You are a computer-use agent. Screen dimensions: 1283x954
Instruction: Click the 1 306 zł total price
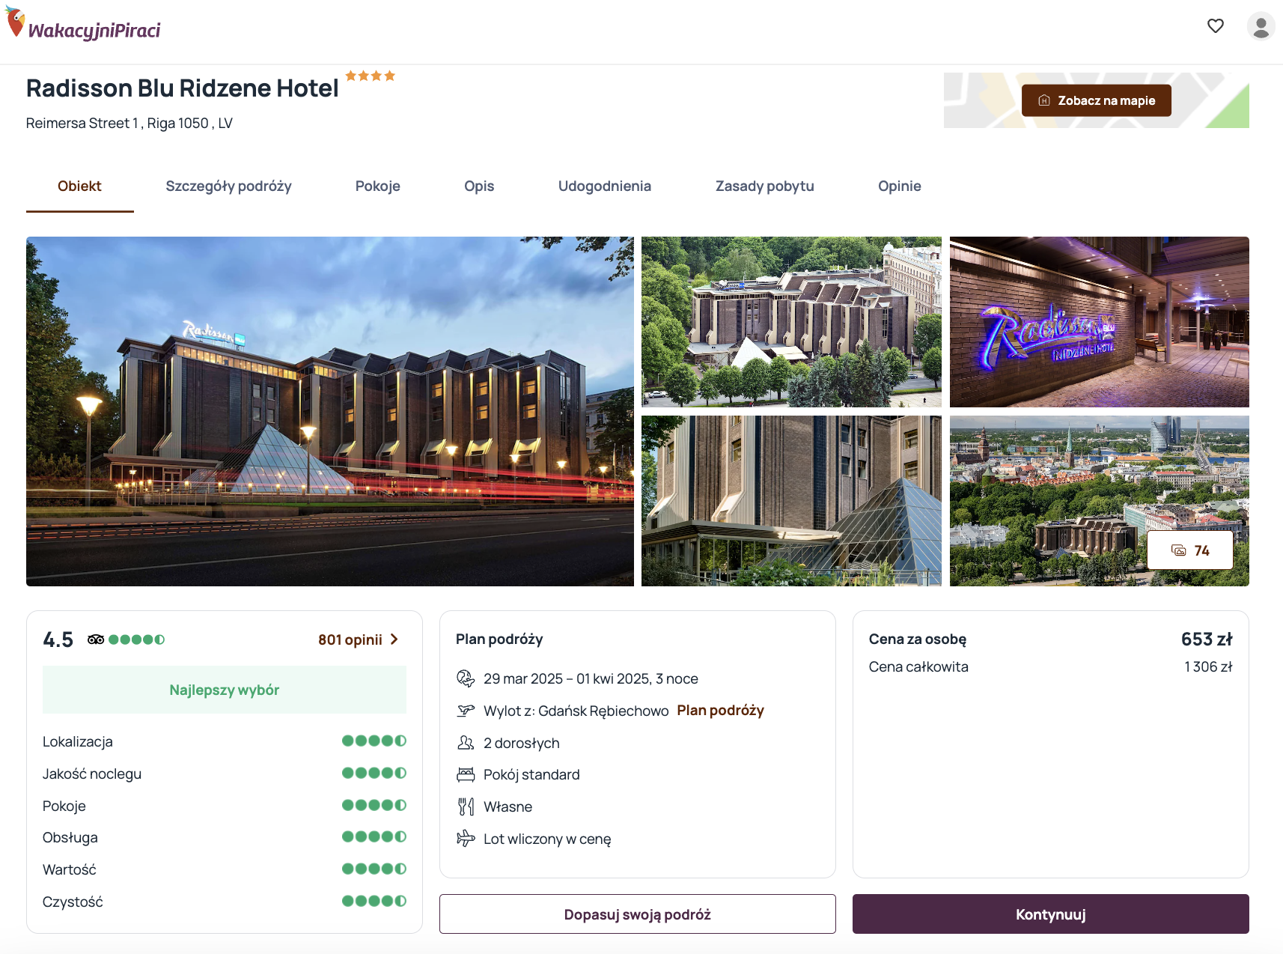pos(1208,666)
